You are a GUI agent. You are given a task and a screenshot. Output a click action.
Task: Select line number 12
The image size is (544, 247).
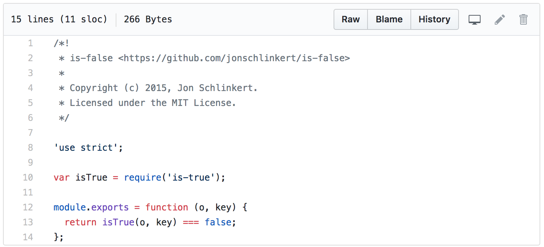28,207
